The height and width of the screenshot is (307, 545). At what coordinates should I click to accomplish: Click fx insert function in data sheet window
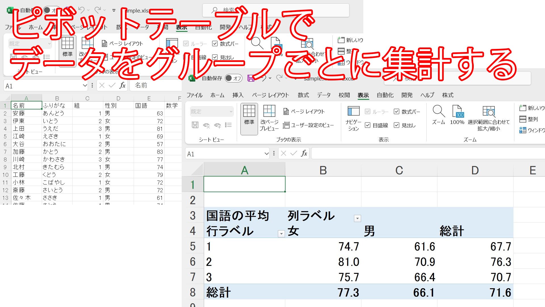coord(122,85)
